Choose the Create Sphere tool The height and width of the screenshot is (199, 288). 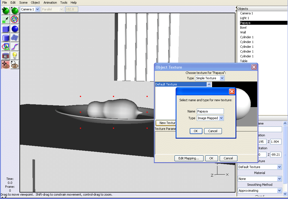15,29
